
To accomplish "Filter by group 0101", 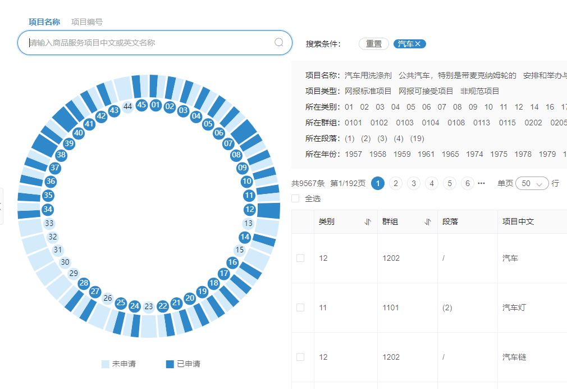I will (x=353, y=123).
